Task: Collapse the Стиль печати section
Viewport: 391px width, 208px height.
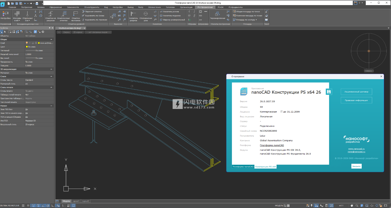Action: point(51,87)
